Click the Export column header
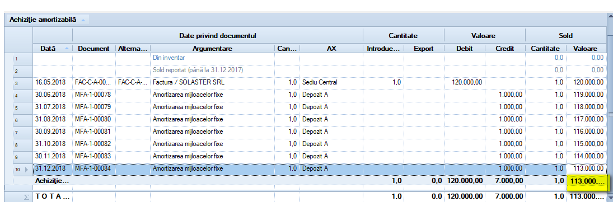This screenshot has width=613, height=202. click(x=424, y=49)
